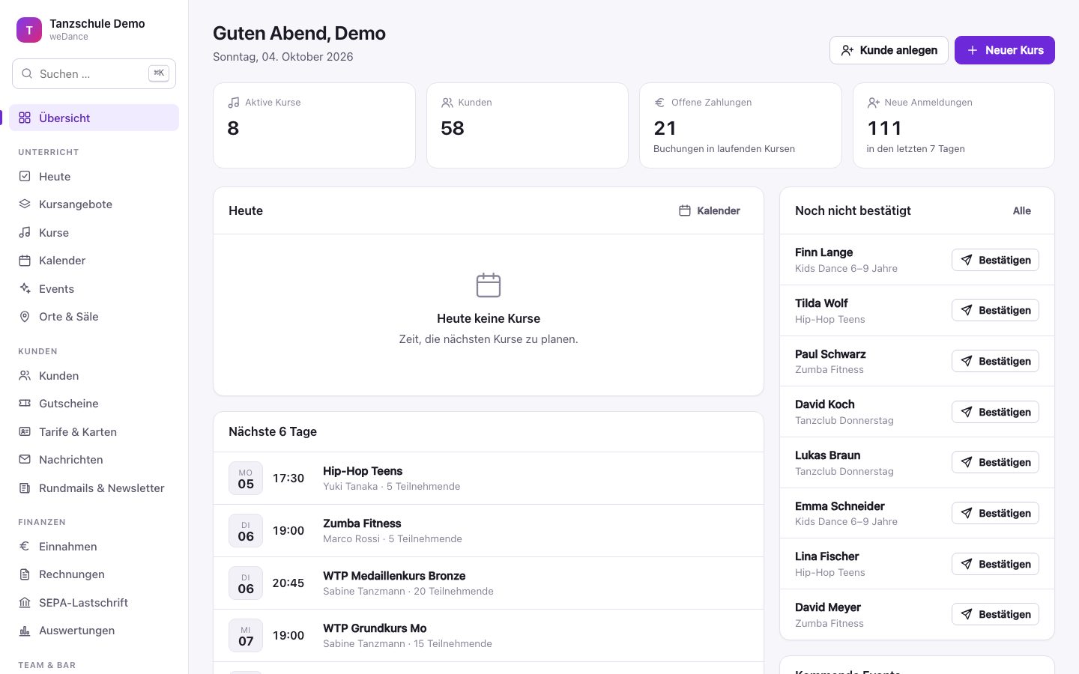1079x674 pixels.
Task: Open the Zumba Fitness course at 19:00
Action: (x=489, y=531)
